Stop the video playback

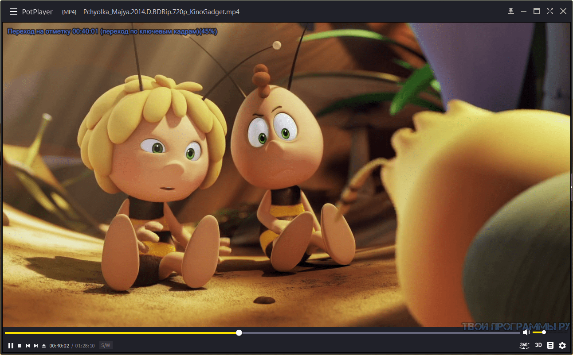pyautogui.click(x=20, y=345)
